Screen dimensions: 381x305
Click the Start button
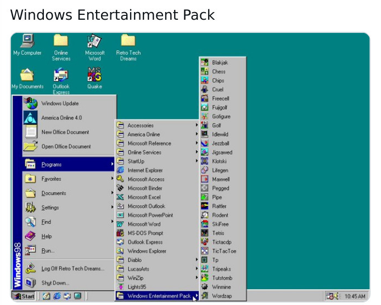24,296
